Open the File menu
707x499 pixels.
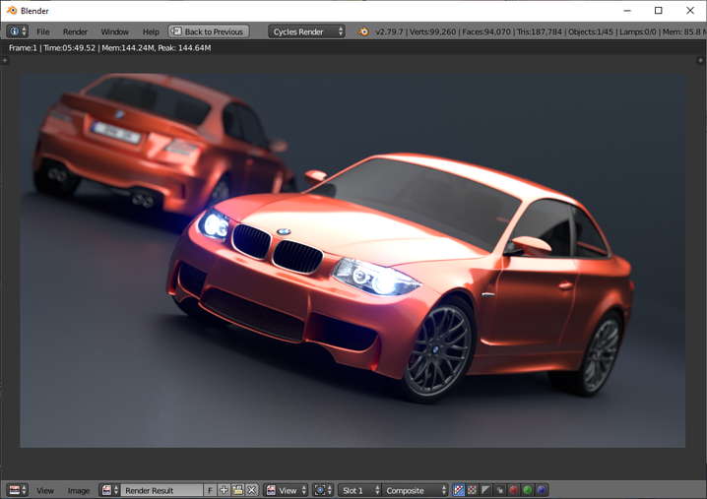point(43,32)
